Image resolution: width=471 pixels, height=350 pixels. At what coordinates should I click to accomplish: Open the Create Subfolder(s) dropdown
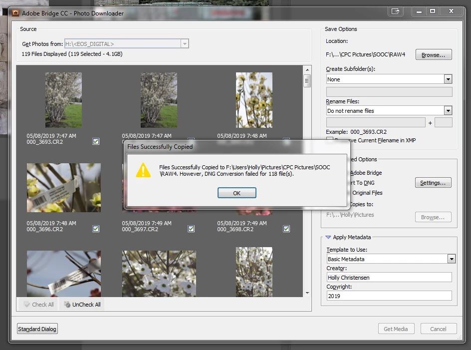point(448,79)
